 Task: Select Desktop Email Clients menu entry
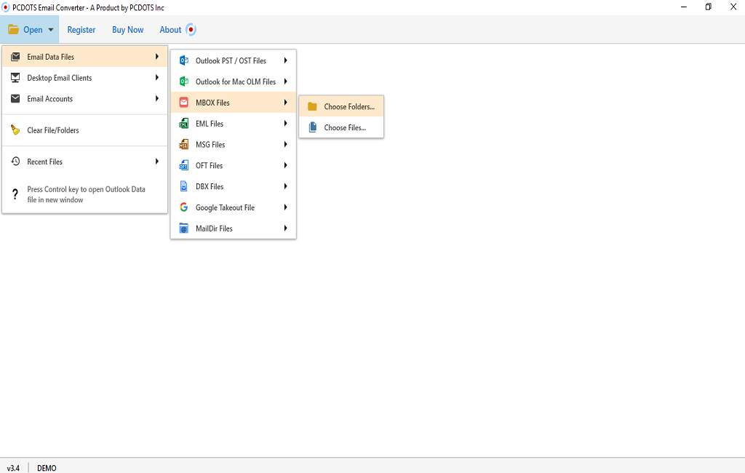[85, 77]
